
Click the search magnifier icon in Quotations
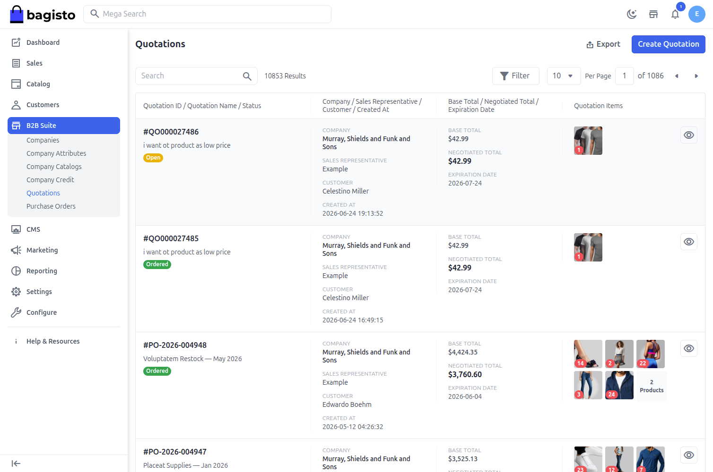[x=247, y=76]
